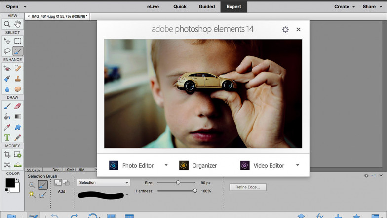Select the Sponge tool
The image size is (387, 218).
click(18, 89)
